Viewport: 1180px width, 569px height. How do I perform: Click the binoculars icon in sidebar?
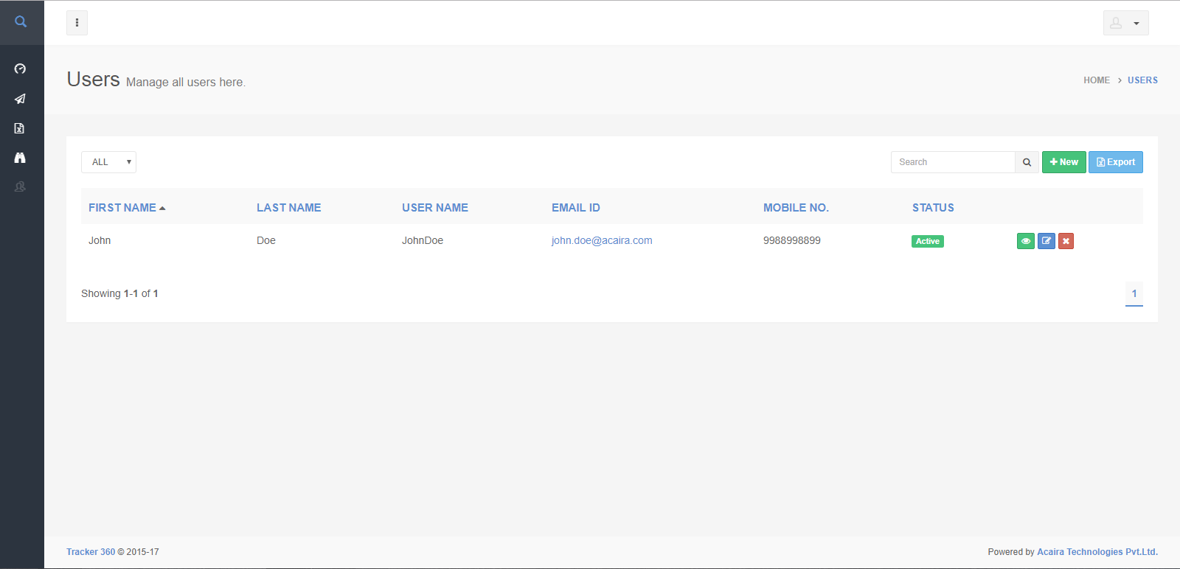coord(20,158)
